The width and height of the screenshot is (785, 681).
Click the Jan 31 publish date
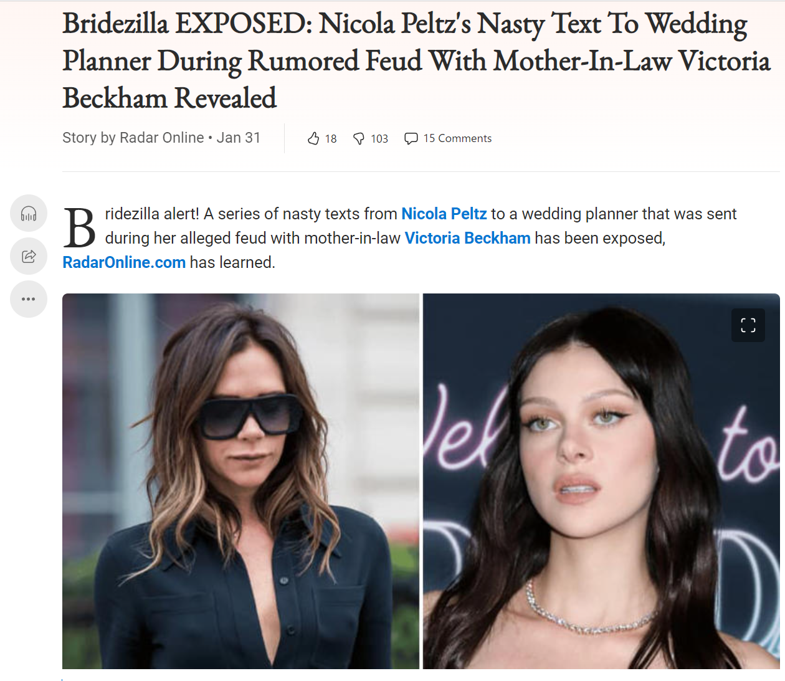[x=239, y=138]
